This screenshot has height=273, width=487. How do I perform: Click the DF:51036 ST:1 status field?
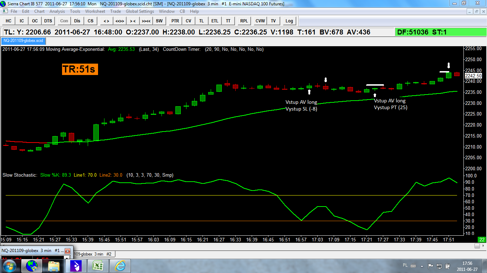coord(441,32)
